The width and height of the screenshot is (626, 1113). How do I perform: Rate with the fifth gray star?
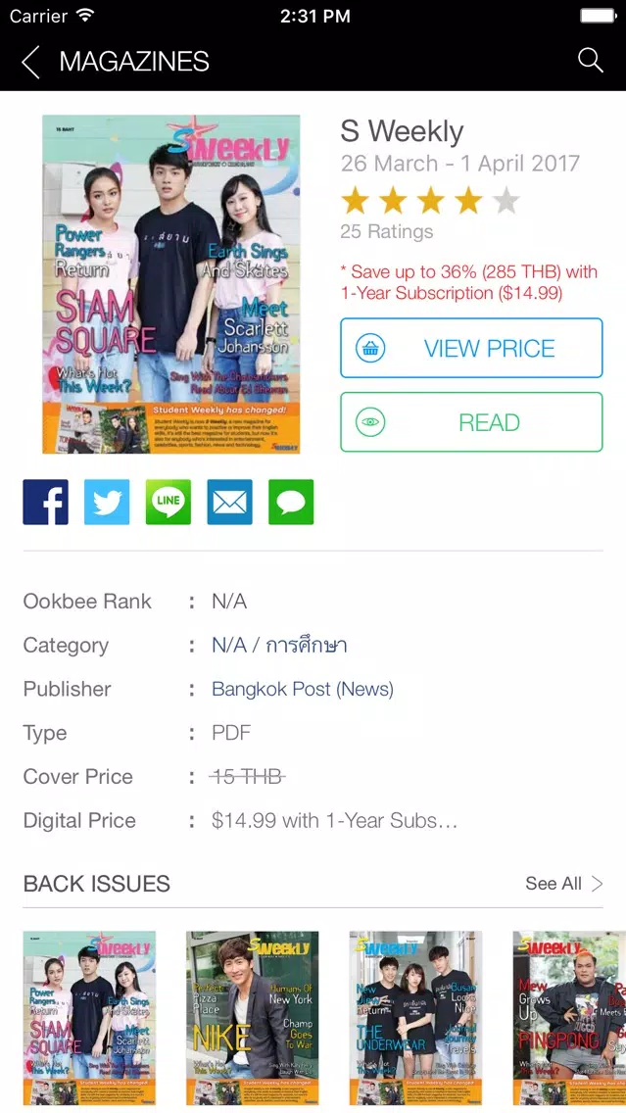click(506, 201)
